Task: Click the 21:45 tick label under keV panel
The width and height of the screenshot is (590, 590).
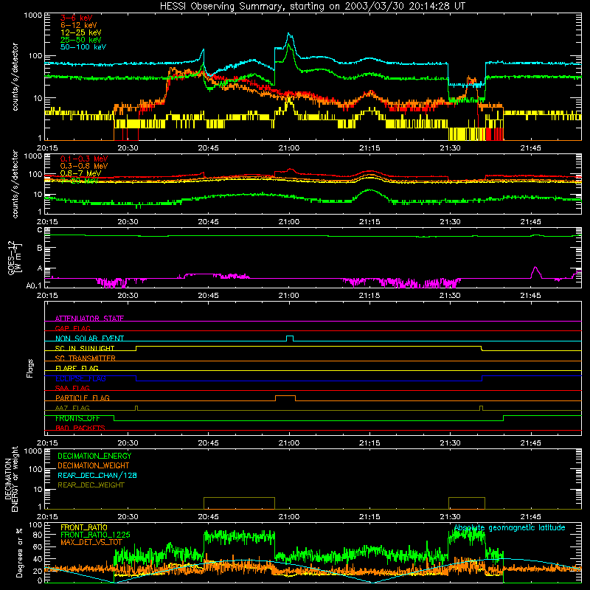Action: click(530, 148)
